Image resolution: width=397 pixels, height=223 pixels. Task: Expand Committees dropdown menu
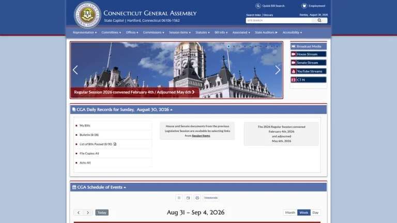tap(111, 33)
